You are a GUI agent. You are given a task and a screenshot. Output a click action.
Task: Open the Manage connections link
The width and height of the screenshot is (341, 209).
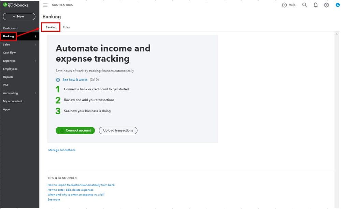[x=62, y=150]
